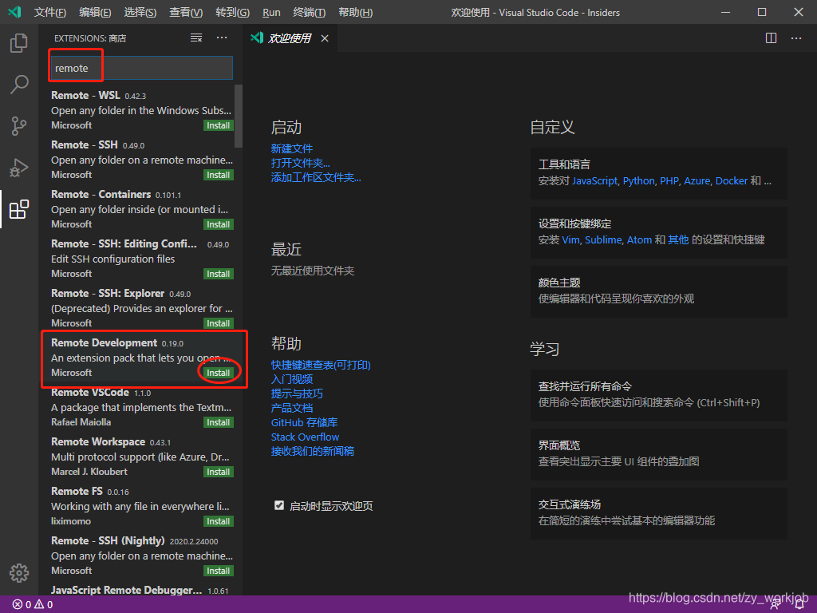Image resolution: width=817 pixels, height=613 pixels.
Task: Open the 产品文档 link
Action: [292, 408]
